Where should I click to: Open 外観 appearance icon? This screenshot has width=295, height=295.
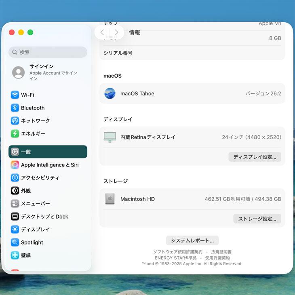point(15,191)
